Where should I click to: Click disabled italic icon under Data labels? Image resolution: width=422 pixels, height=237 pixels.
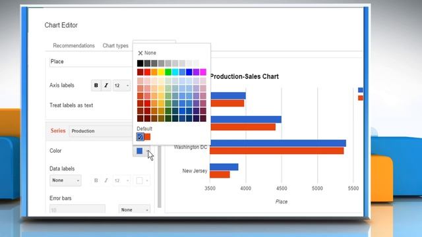click(106, 180)
